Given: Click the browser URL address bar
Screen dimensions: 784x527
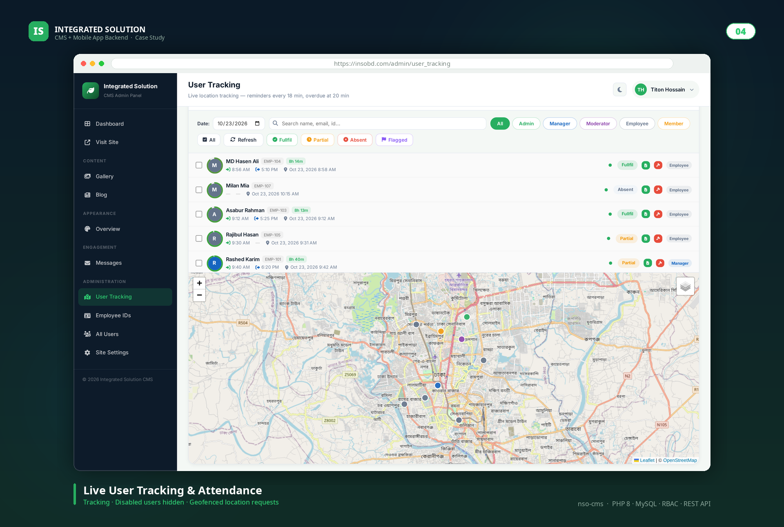Looking at the screenshot, I should (392, 63).
